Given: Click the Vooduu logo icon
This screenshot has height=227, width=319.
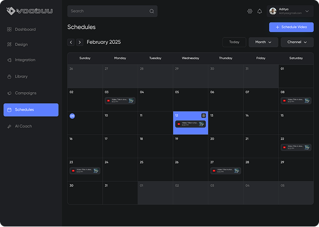Looking at the screenshot, I should coord(9,10).
